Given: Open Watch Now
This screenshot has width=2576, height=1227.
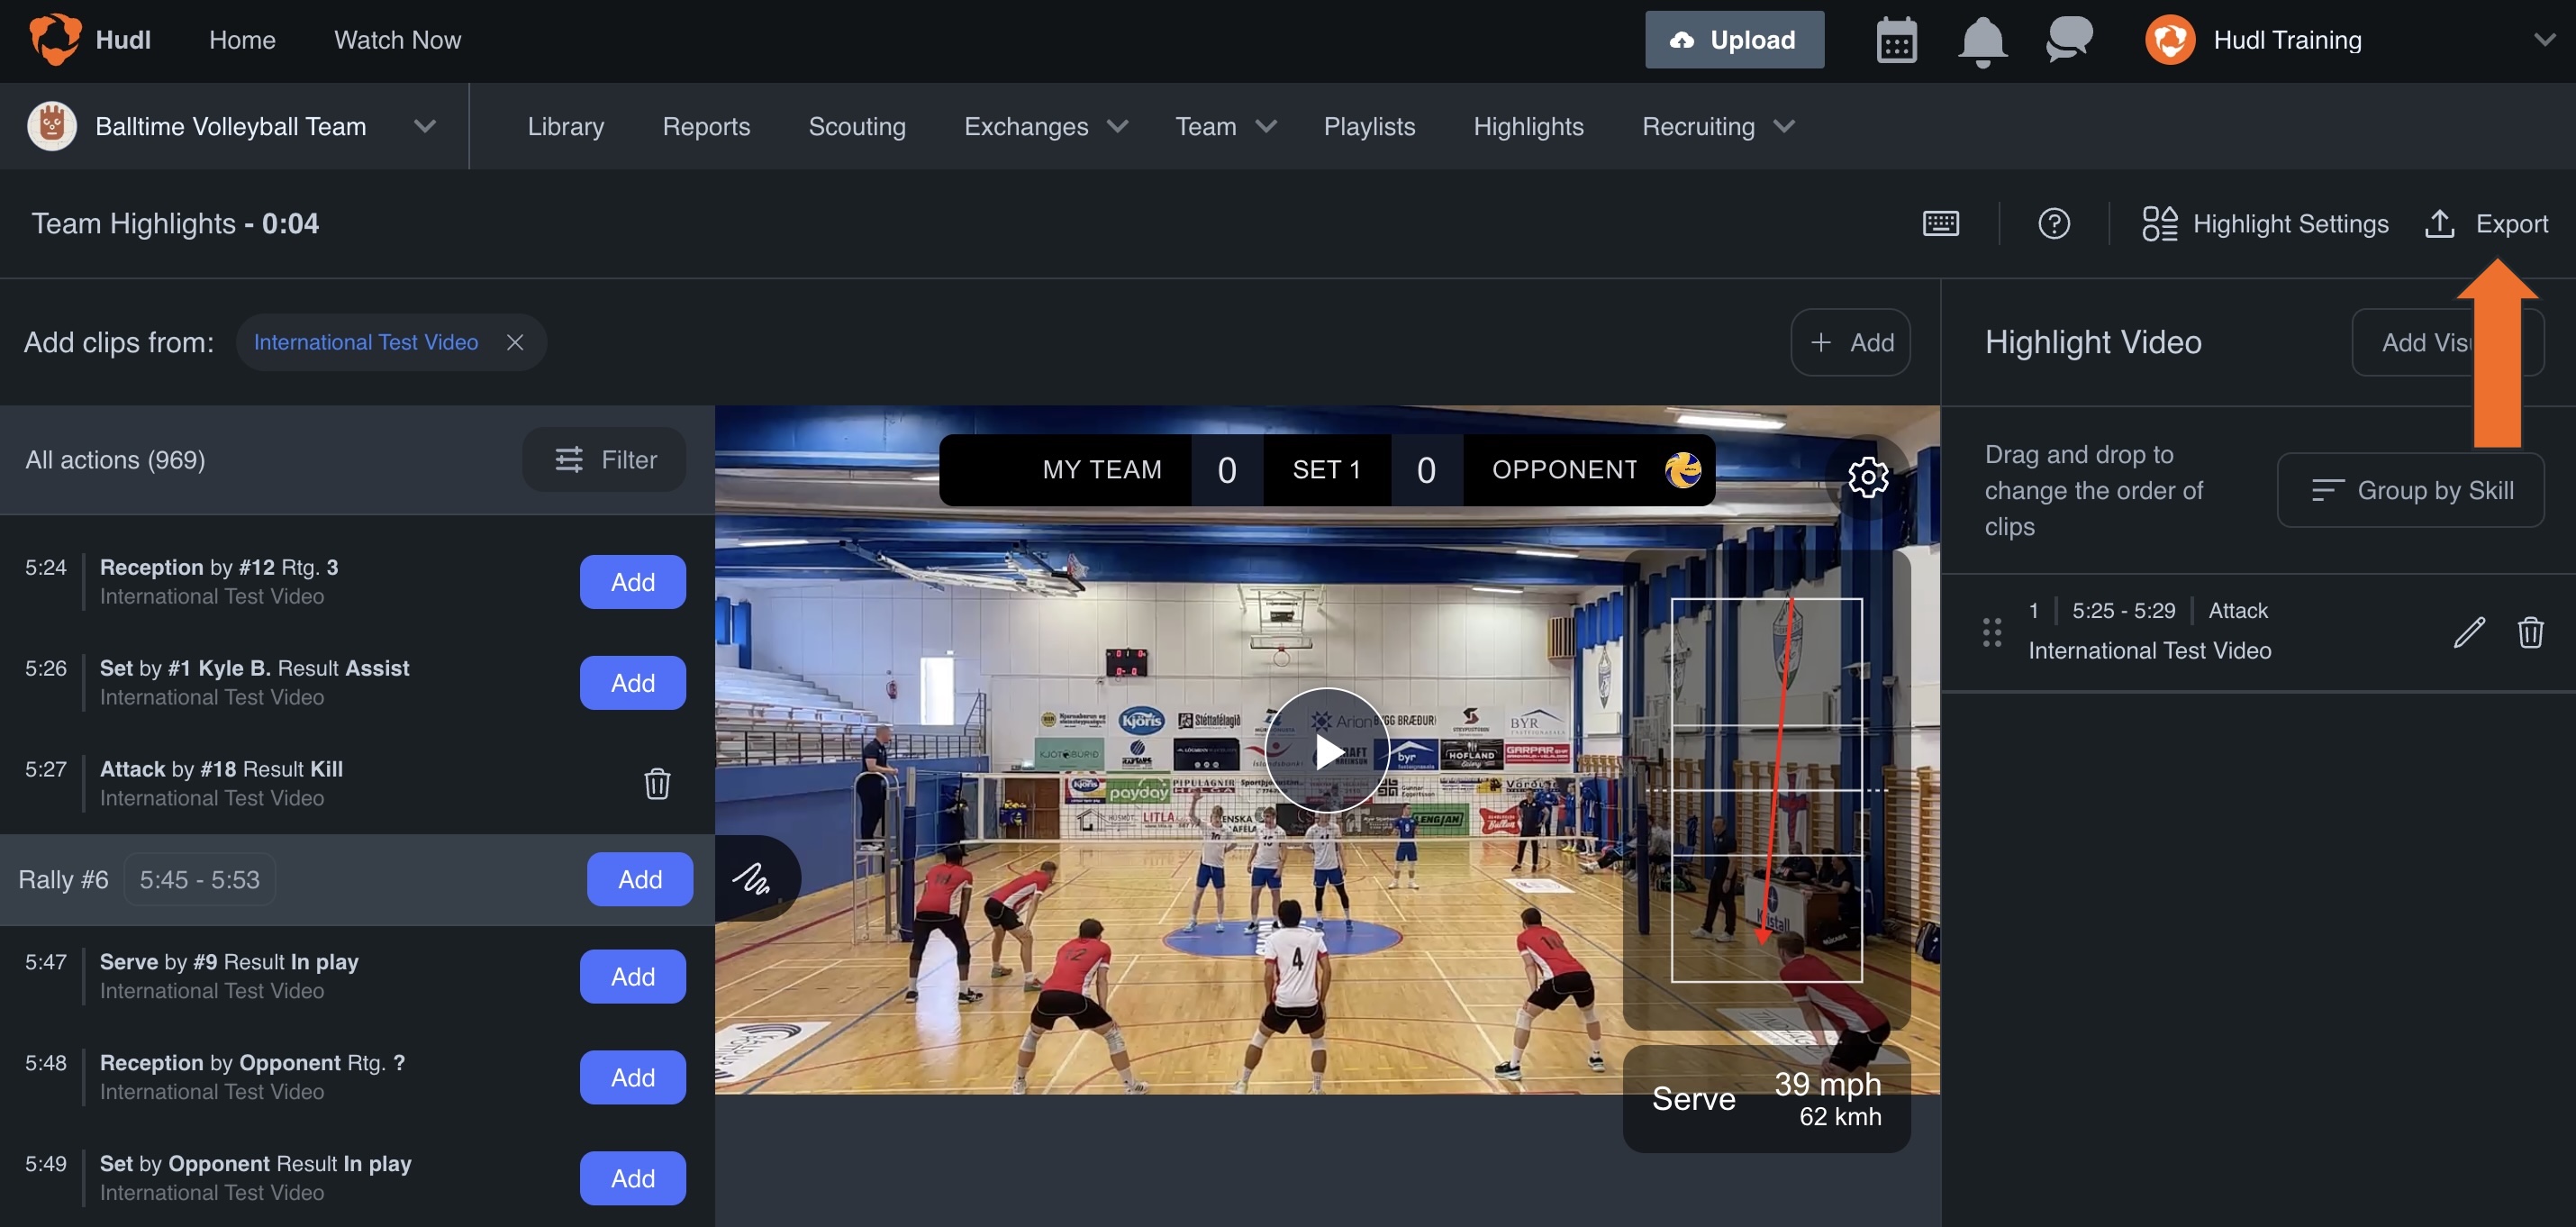Looking at the screenshot, I should (397, 40).
